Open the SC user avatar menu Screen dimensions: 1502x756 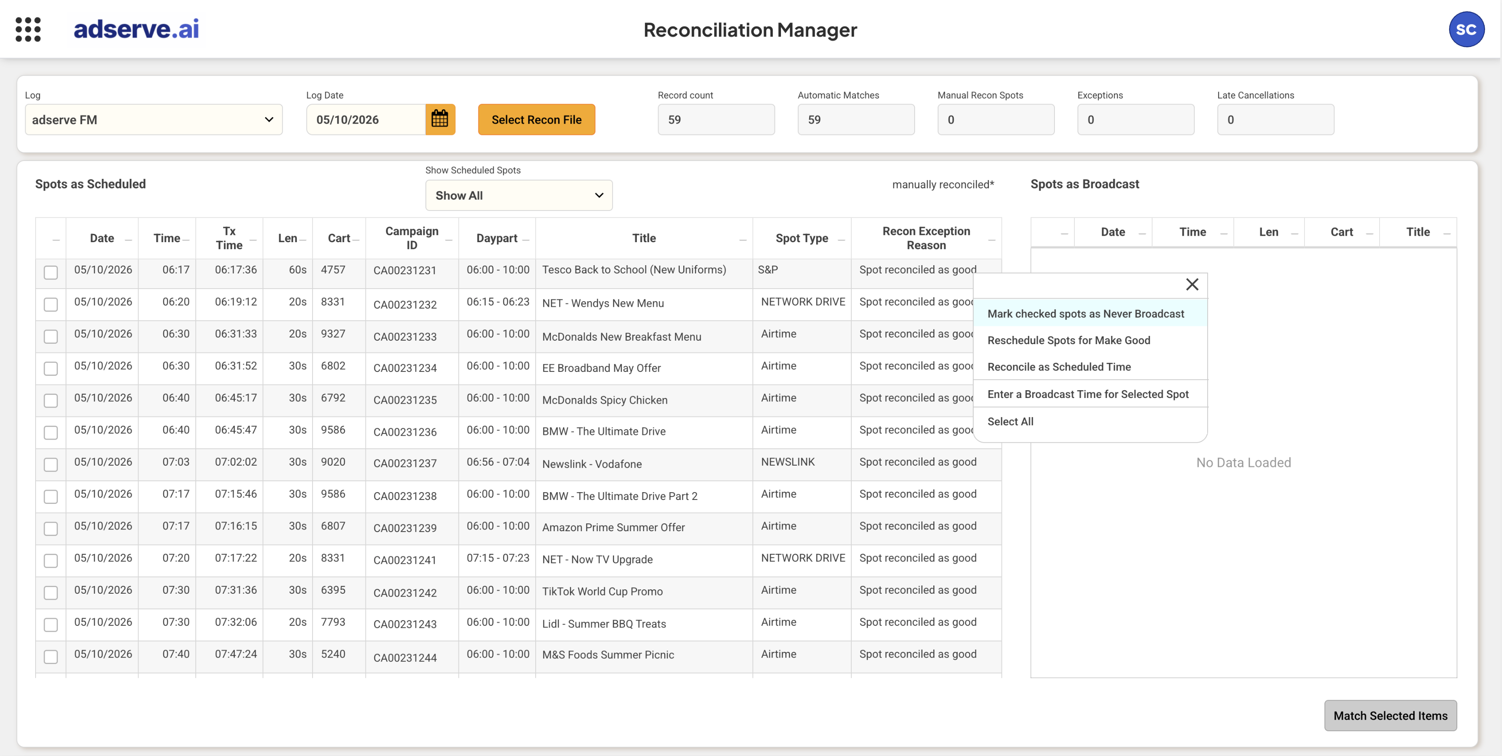(1466, 29)
